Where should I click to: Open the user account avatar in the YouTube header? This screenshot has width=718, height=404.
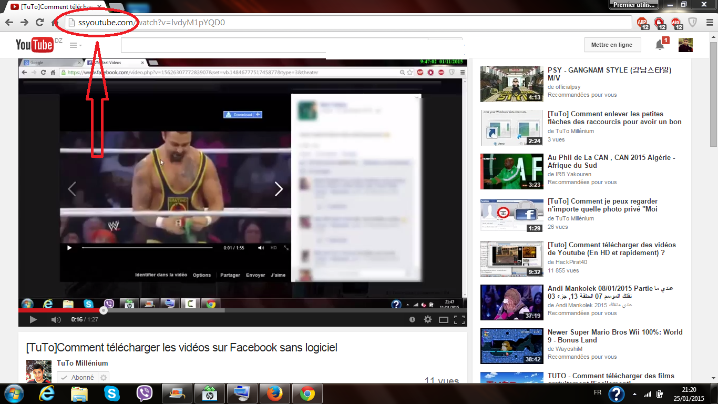click(x=685, y=45)
